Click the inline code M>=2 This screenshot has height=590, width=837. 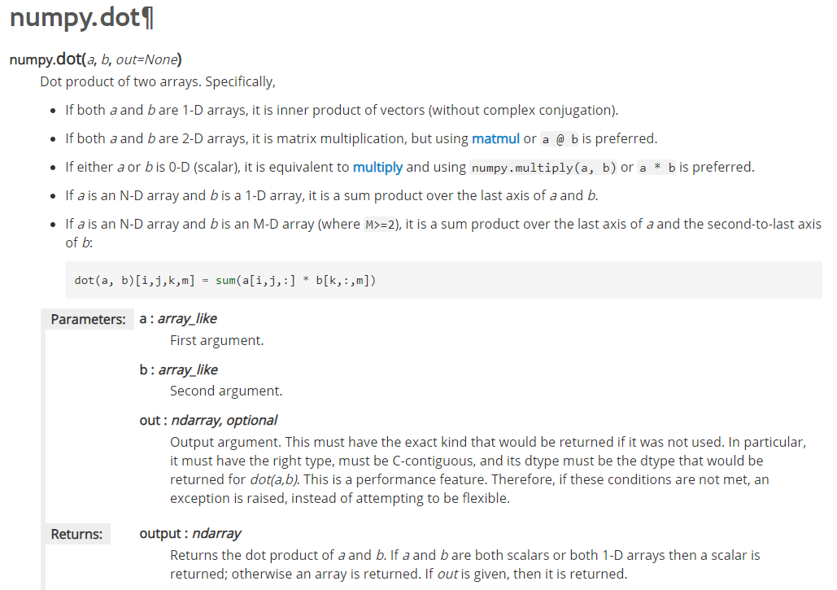tap(380, 225)
